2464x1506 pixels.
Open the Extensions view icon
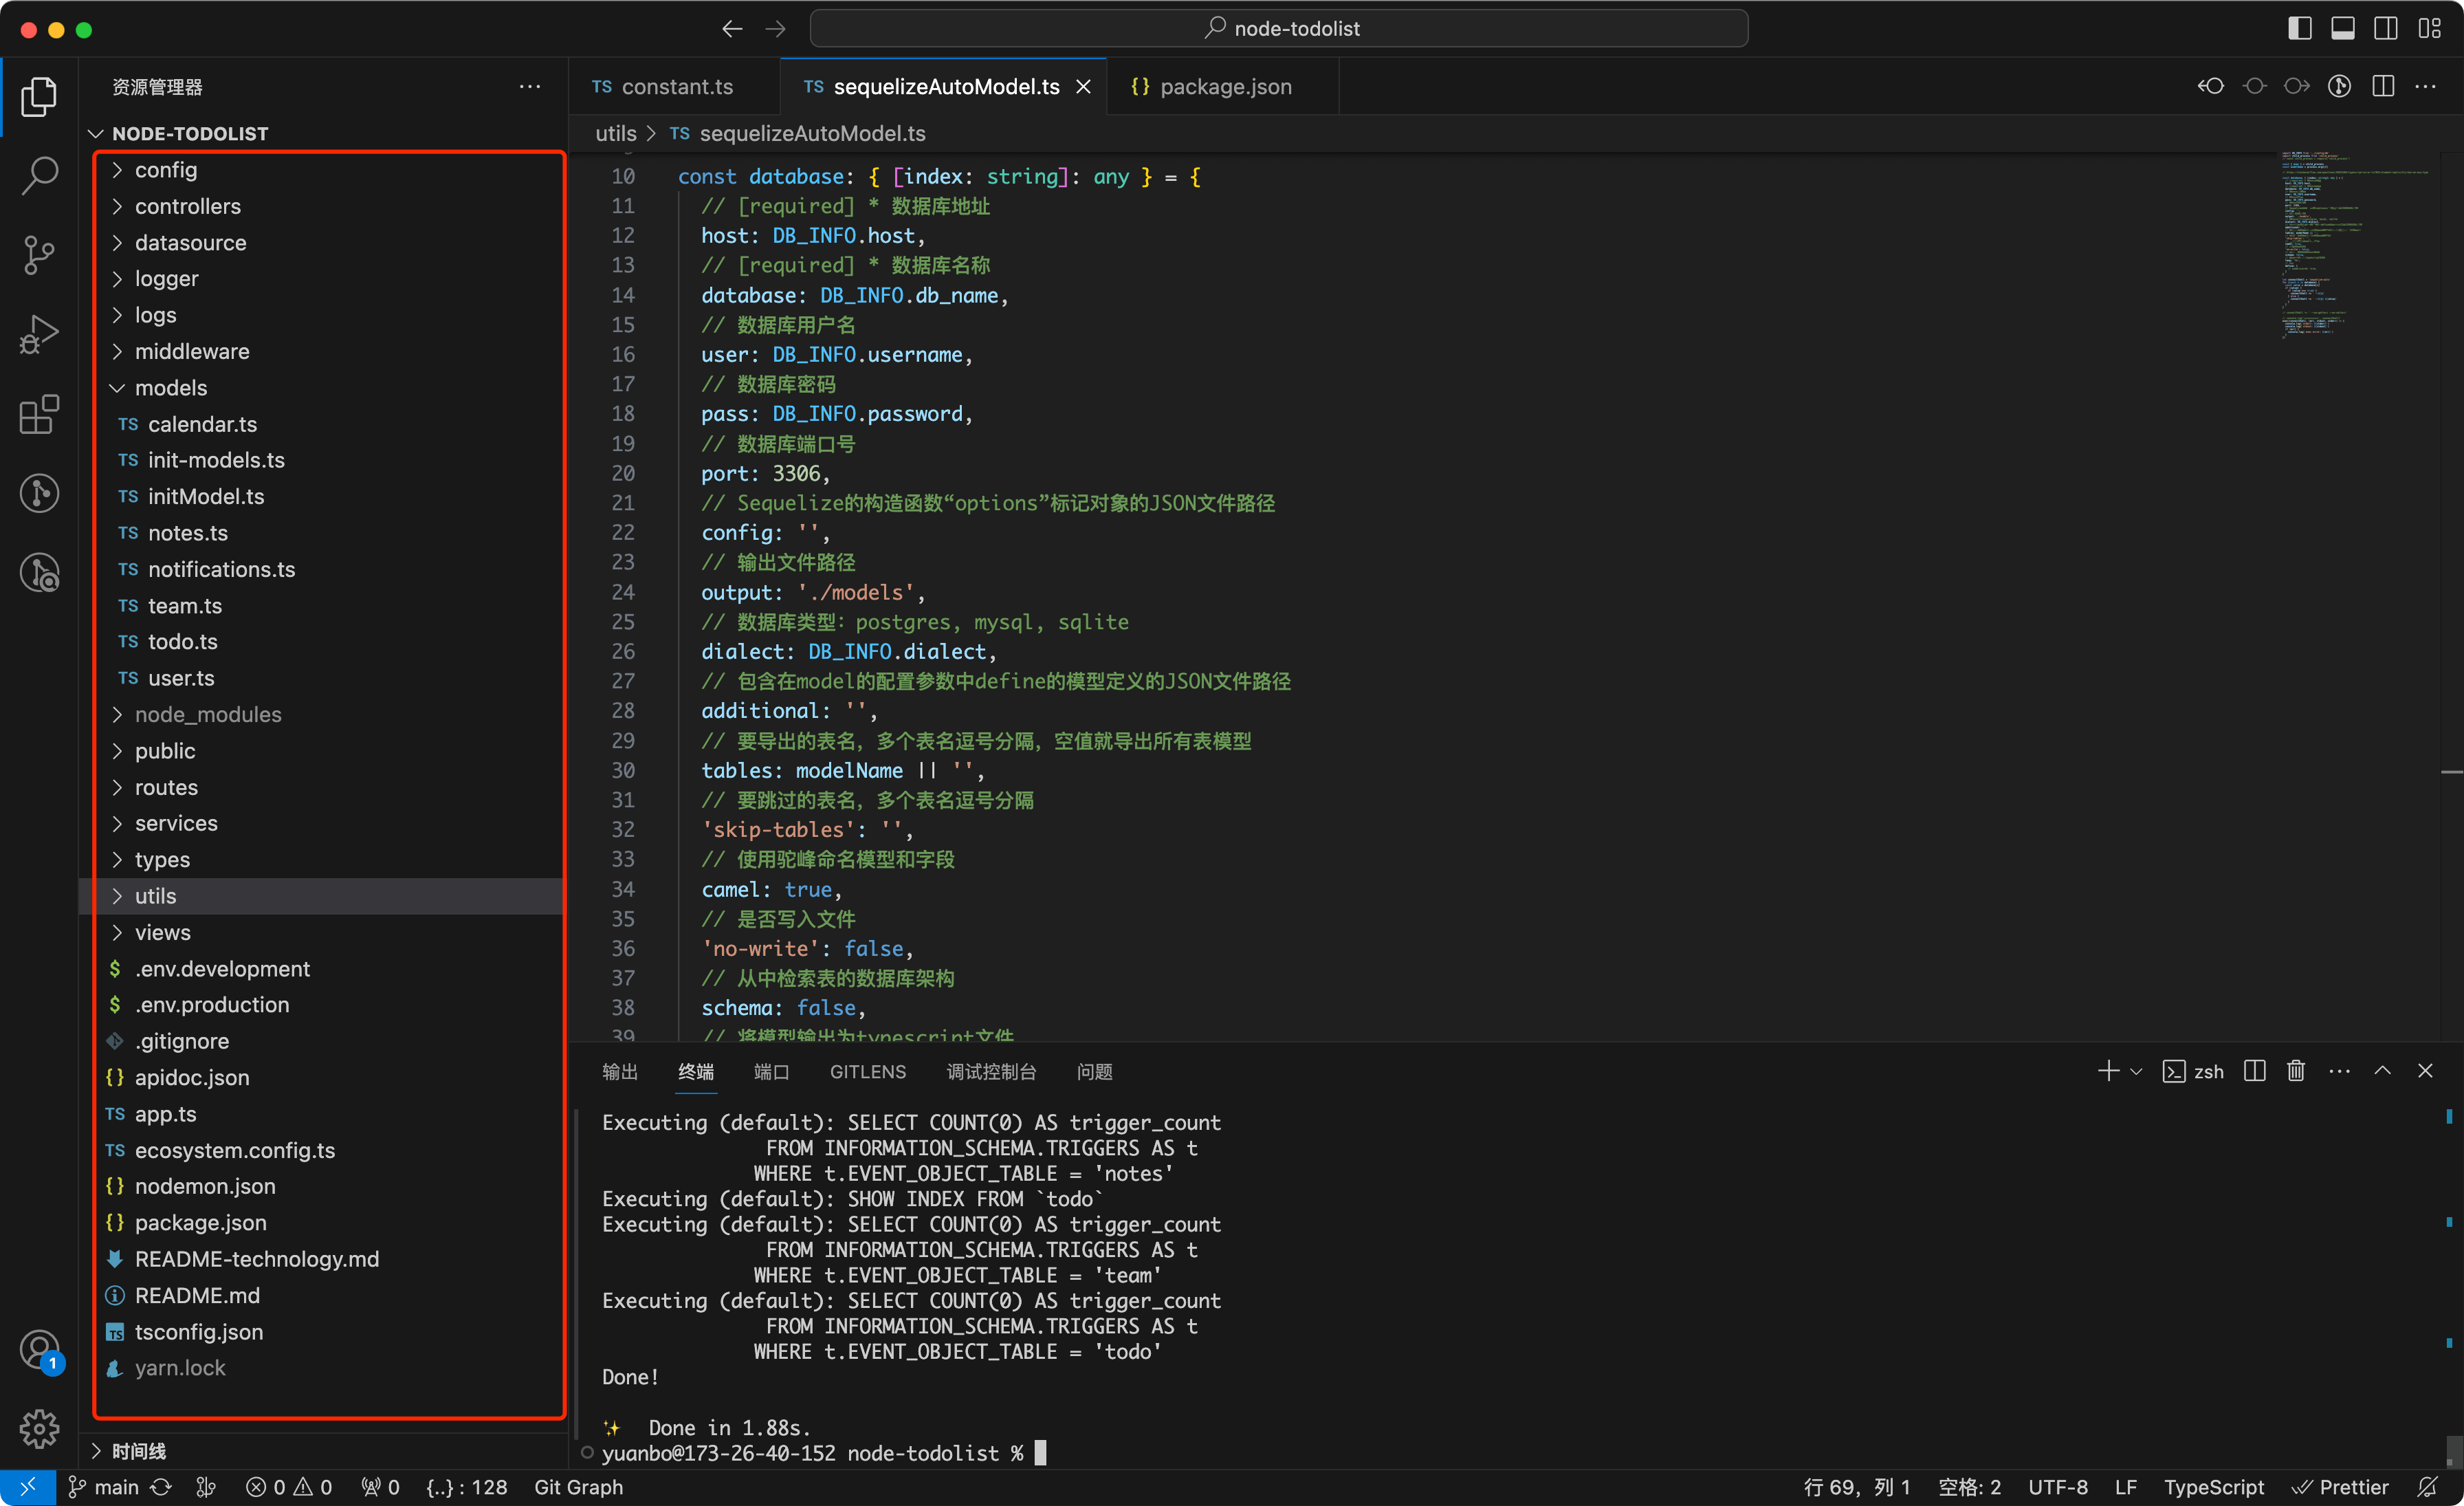39,414
